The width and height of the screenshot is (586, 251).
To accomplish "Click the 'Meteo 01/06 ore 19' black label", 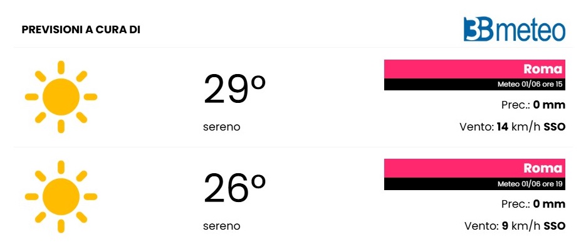I will [x=474, y=184].
